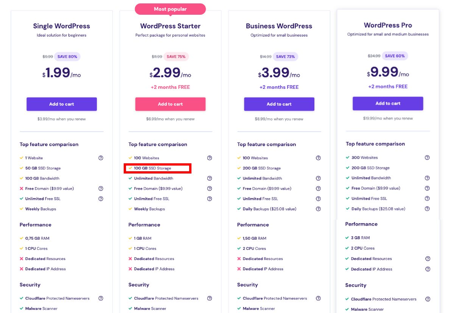
Task: Open the tooltip for 1 Website feature
Action: [x=101, y=158]
